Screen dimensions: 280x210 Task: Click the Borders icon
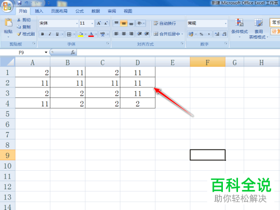point(69,34)
